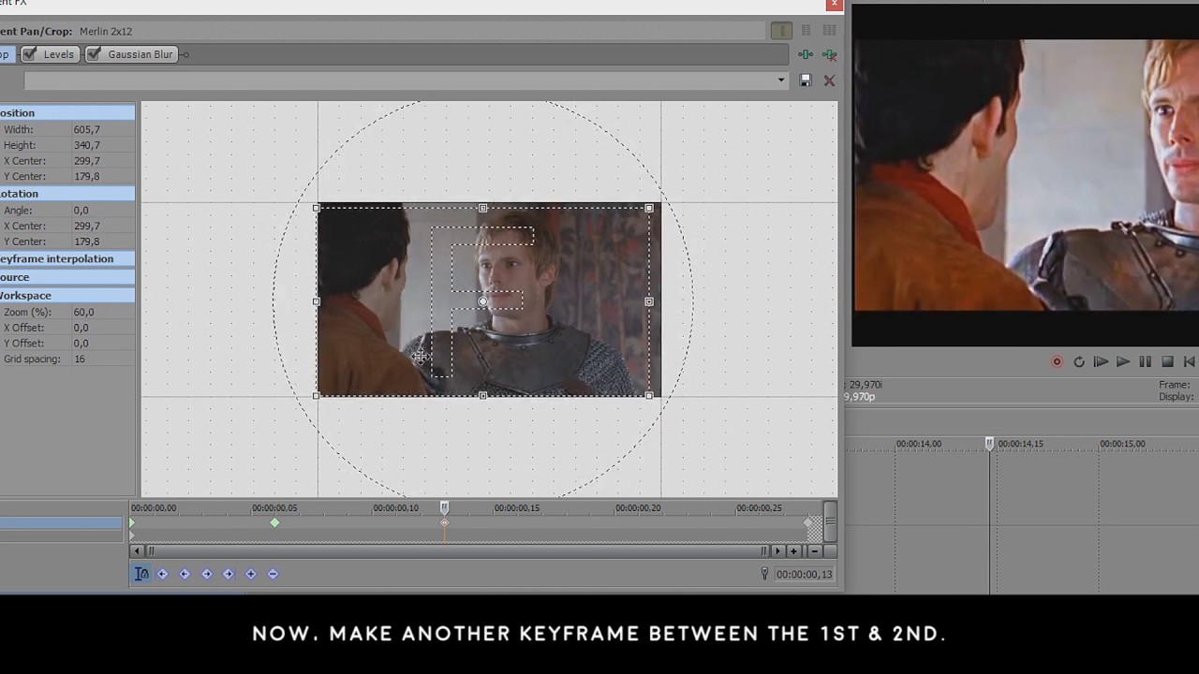Open the plug-in chain button
Viewport: 1199px width, 674px height.
(x=806, y=55)
